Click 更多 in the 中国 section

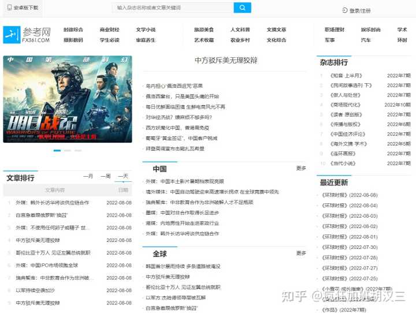[x=301, y=168]
